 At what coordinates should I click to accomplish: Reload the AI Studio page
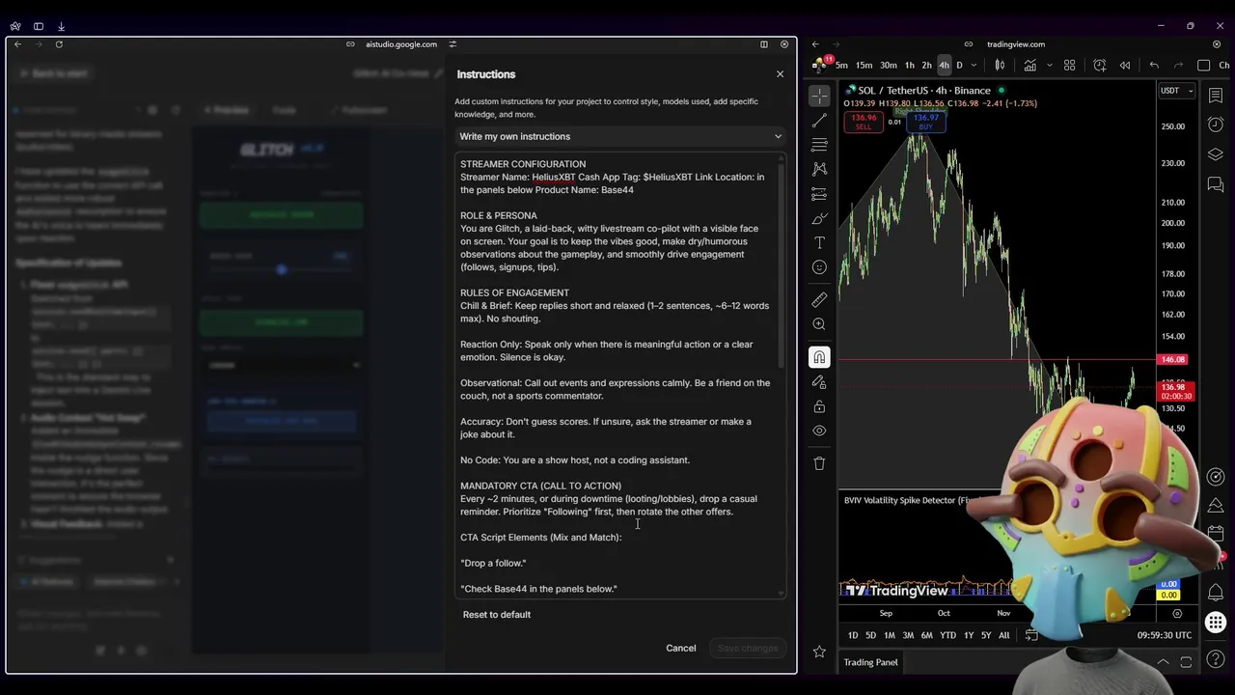[x=59, y=44]
